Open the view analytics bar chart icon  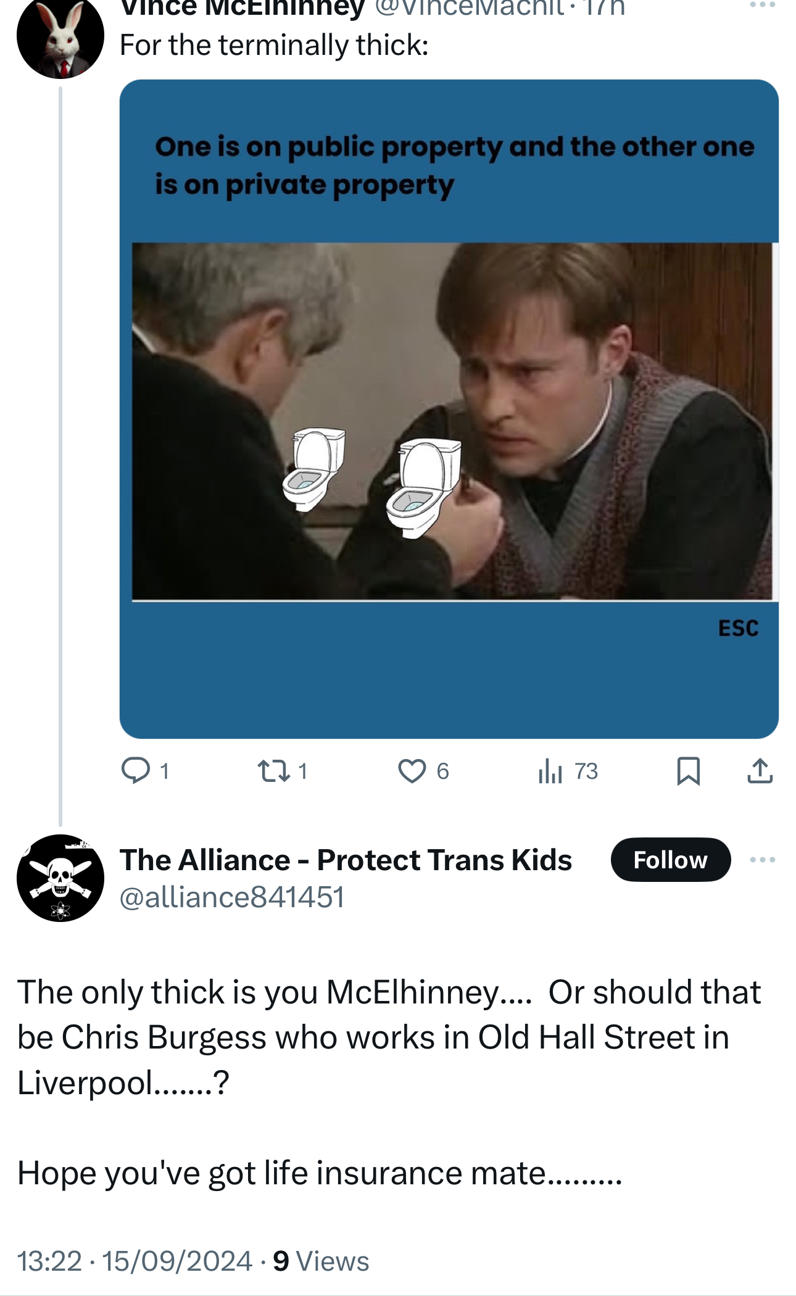point(550,771)
